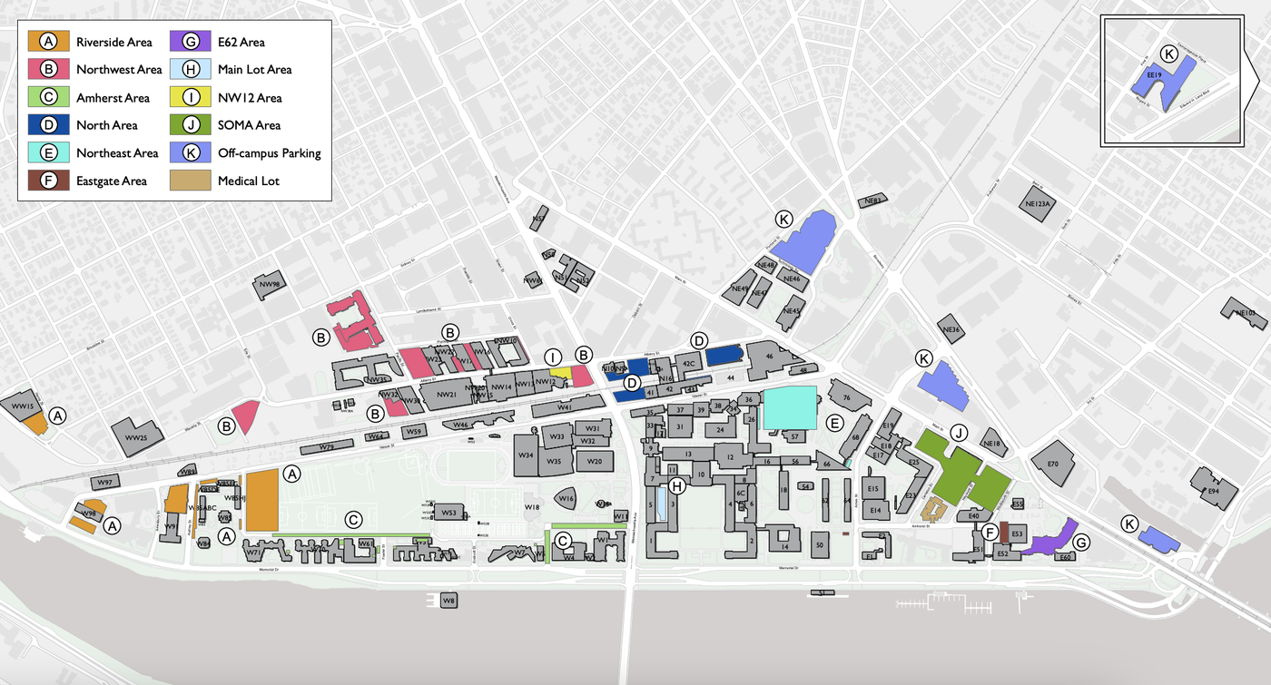This screenshot has width=1271, height=685.
Task: Click building NE36 on the map
Action: [952, 329]
